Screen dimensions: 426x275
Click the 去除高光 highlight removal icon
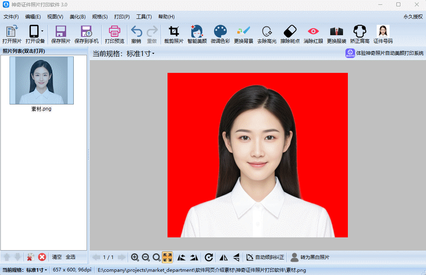(267, 32)
